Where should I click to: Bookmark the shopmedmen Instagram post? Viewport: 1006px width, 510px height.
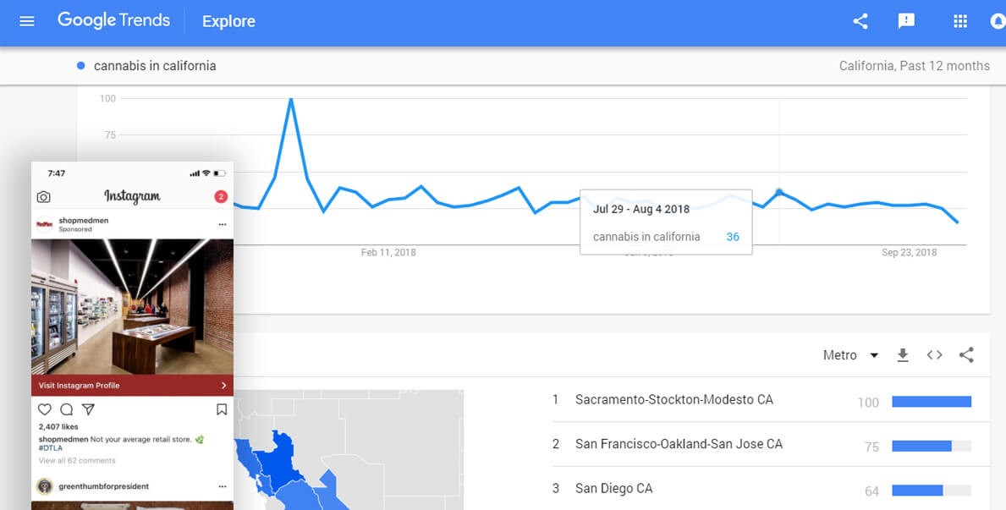tap(222, 409)
